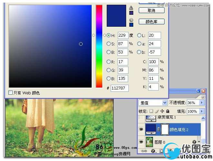This screenshot has width=213, height=161.
Task: Click the 颜色填充 2 white mask thumbnail
Action: [x=165, y=129]
